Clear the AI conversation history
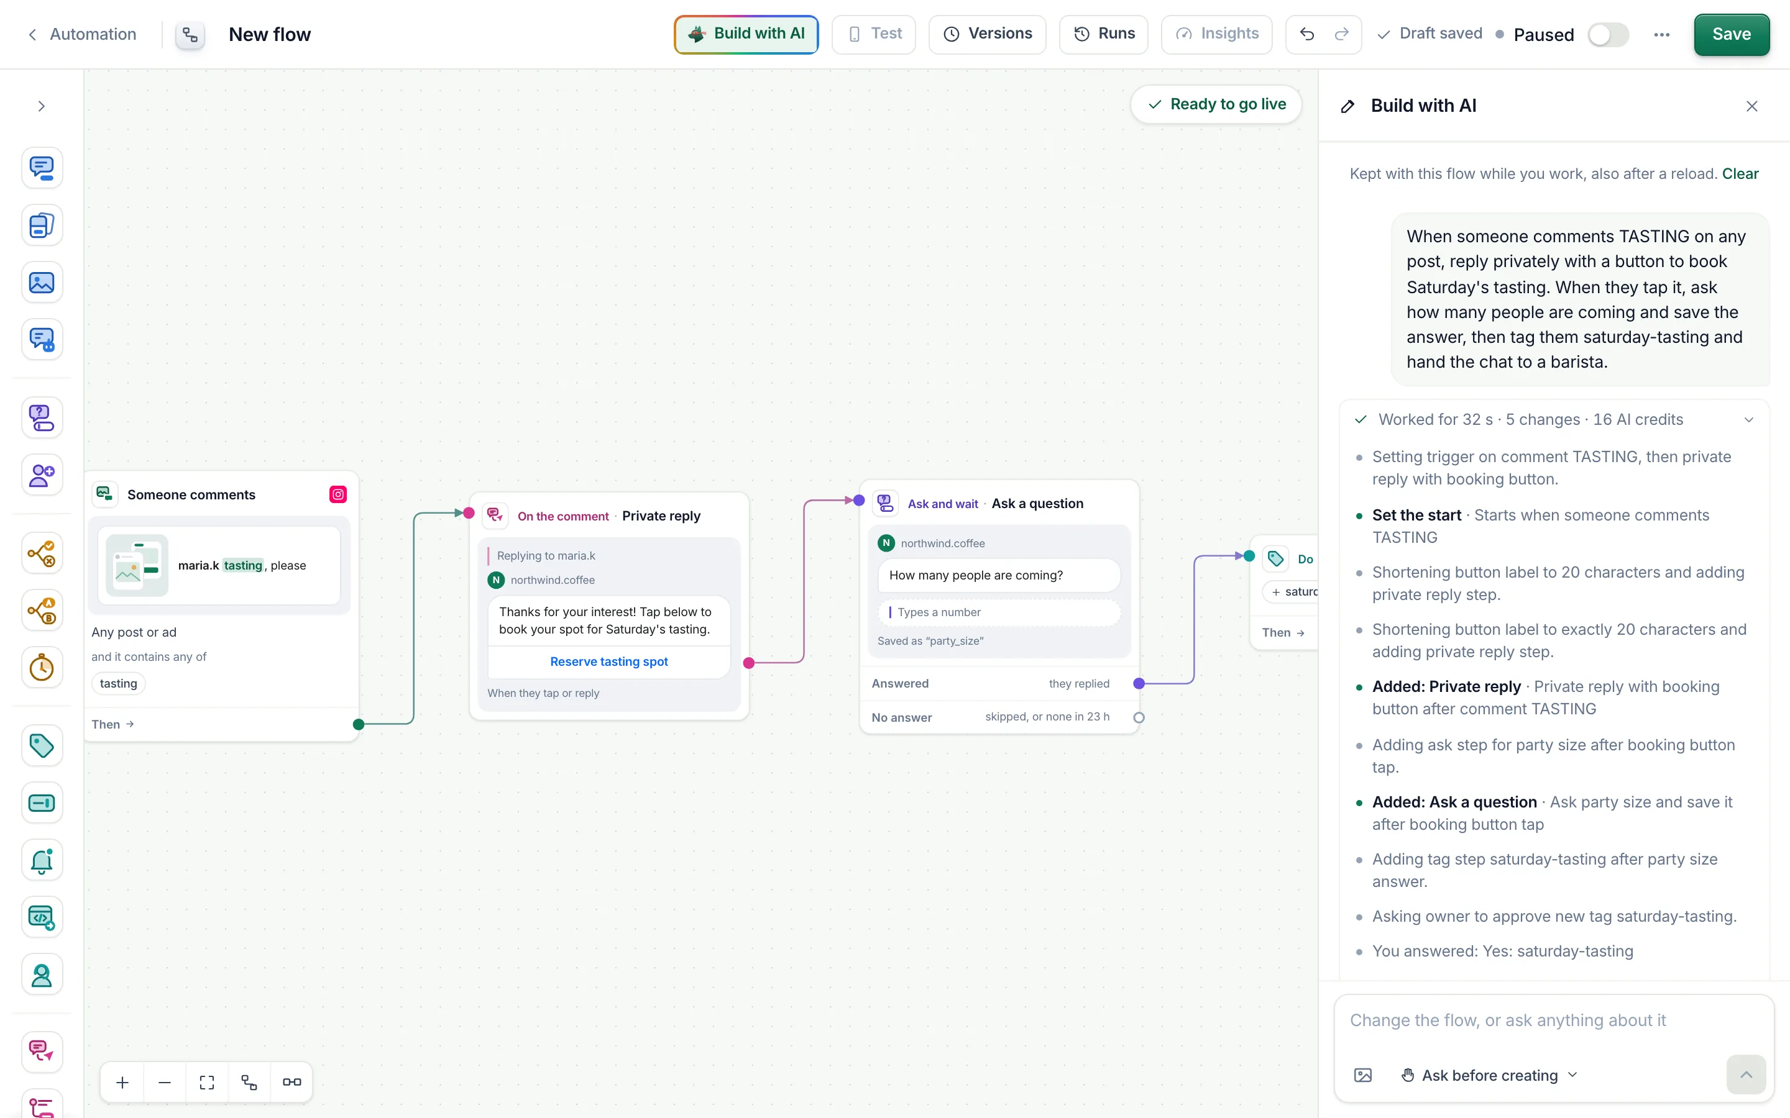This screenshot has width=1790, height=1118. pos(1740,174)
